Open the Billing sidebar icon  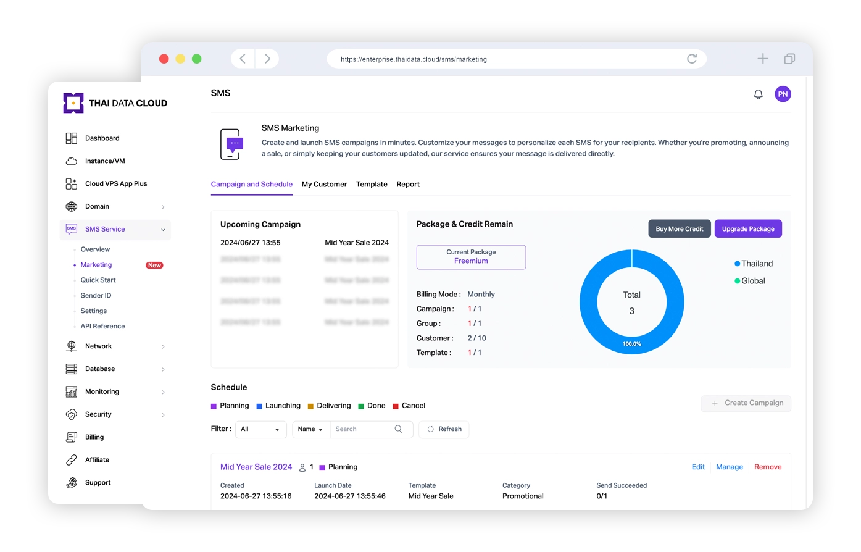click(72, 437)
